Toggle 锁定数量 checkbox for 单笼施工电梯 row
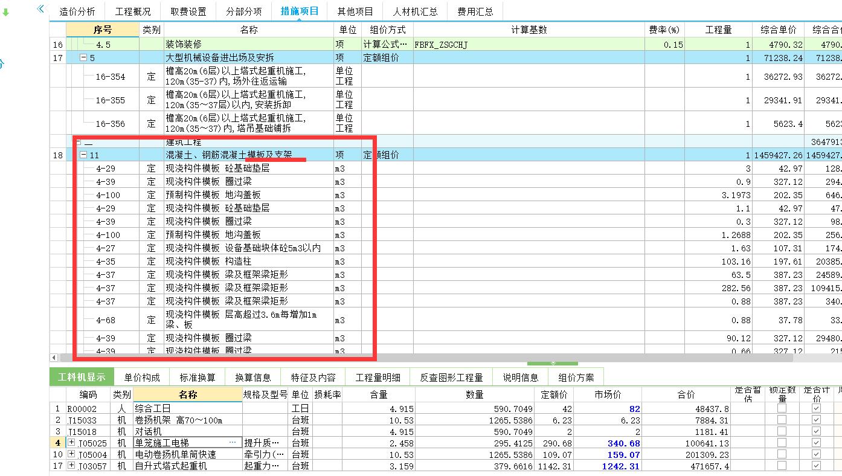The image size is (842, 476). point(782,443)
